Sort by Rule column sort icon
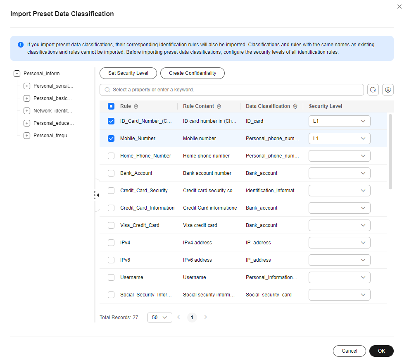This screenshot has height=363, width=409. 136,106
